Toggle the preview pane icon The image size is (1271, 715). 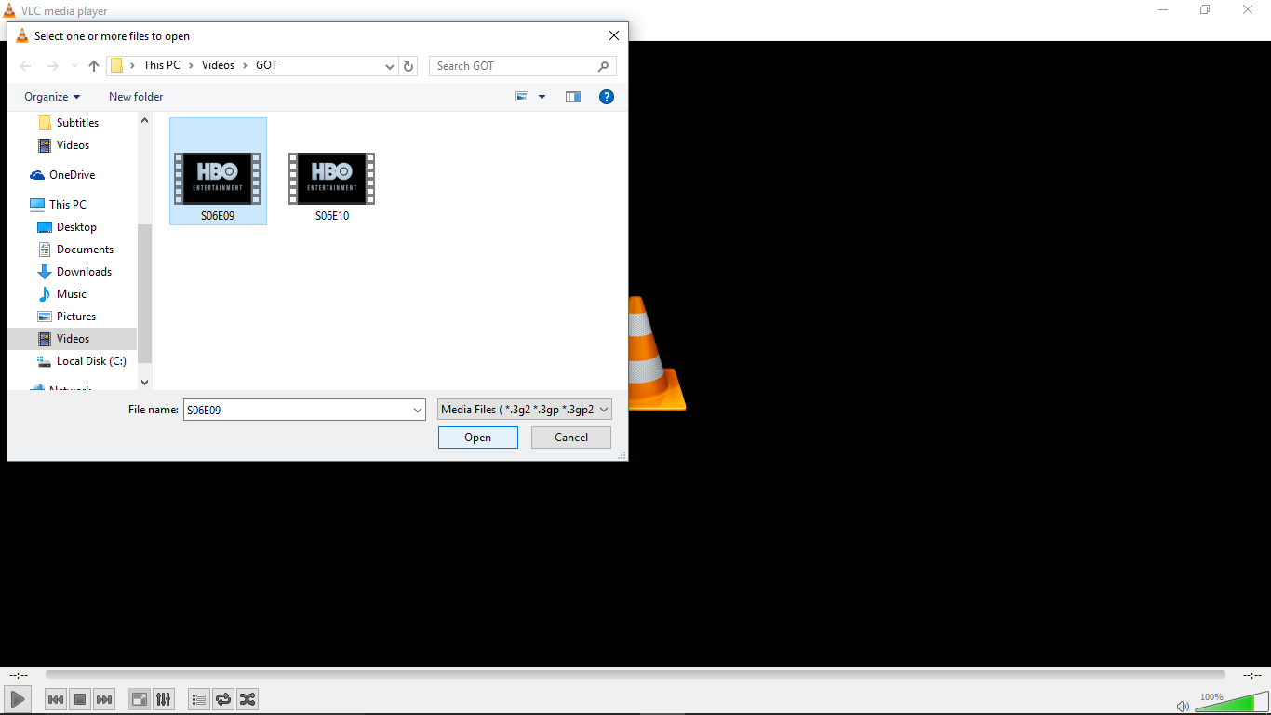[573, 97]
